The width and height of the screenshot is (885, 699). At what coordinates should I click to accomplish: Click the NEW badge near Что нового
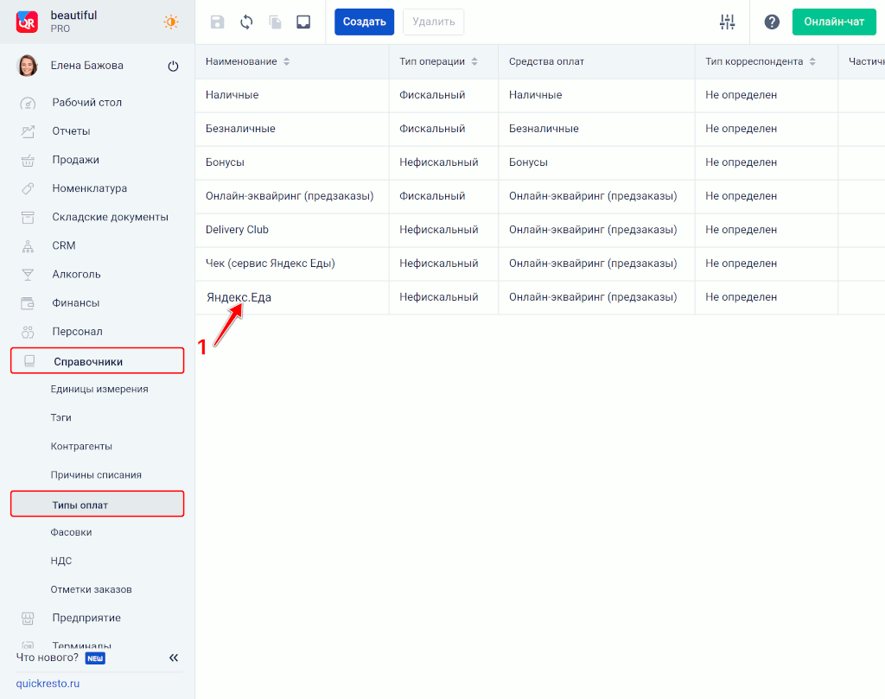point(95,658)
